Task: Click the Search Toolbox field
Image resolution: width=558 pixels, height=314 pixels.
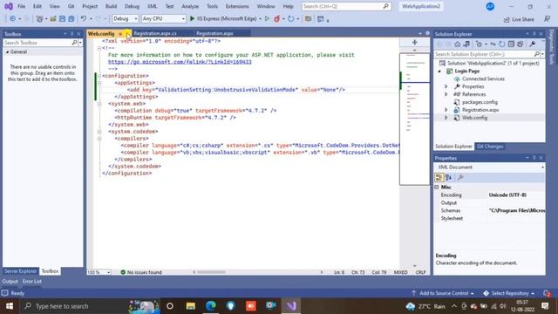Action: [37, 43]
